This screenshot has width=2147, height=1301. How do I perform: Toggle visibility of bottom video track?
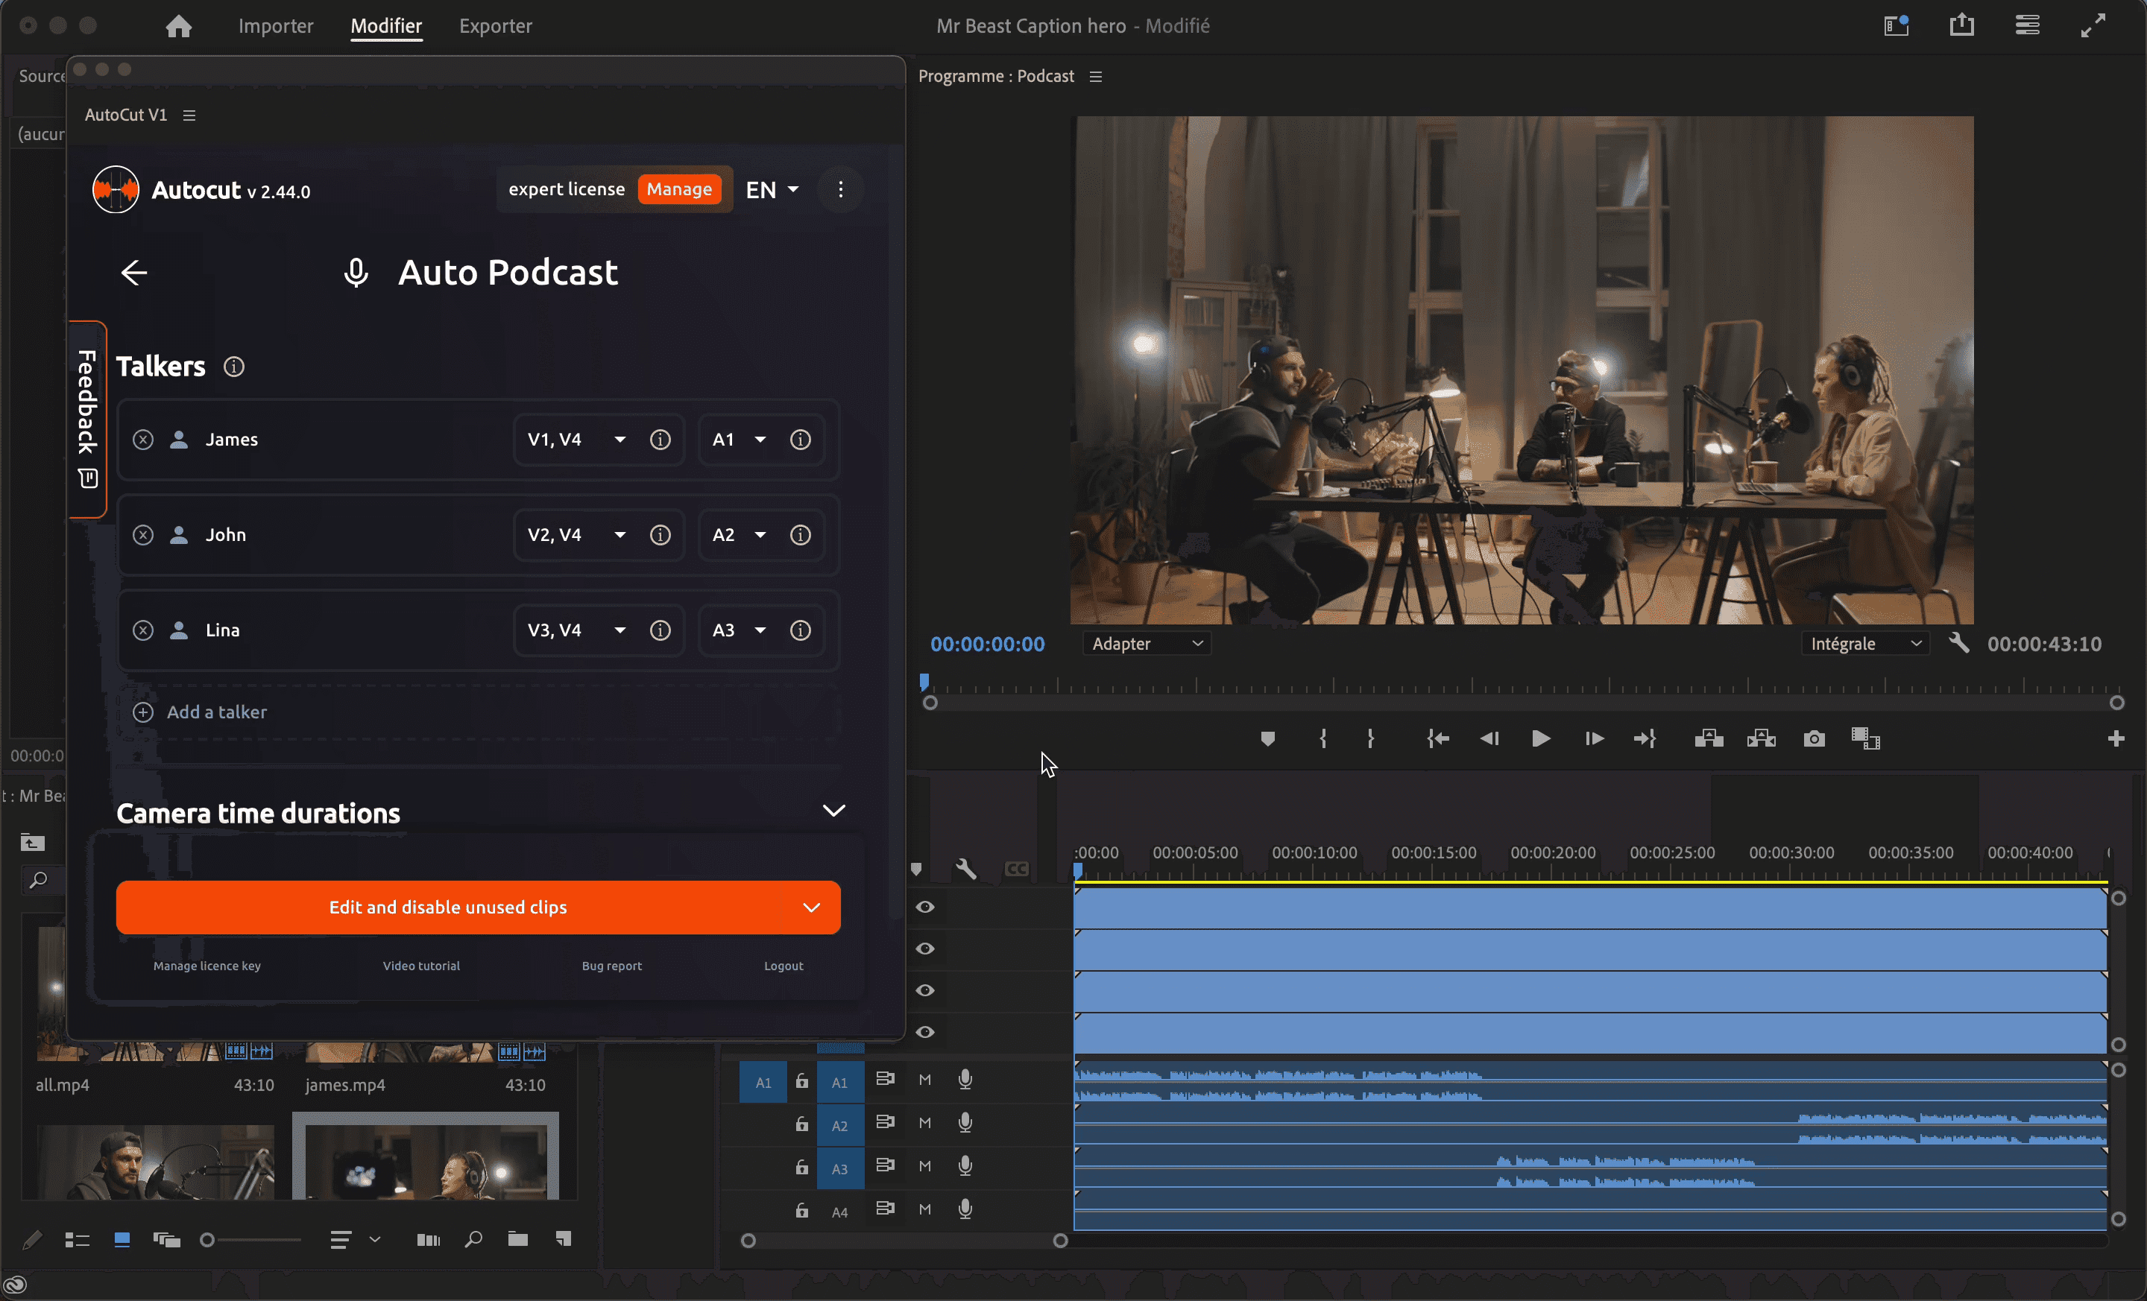925,1033
